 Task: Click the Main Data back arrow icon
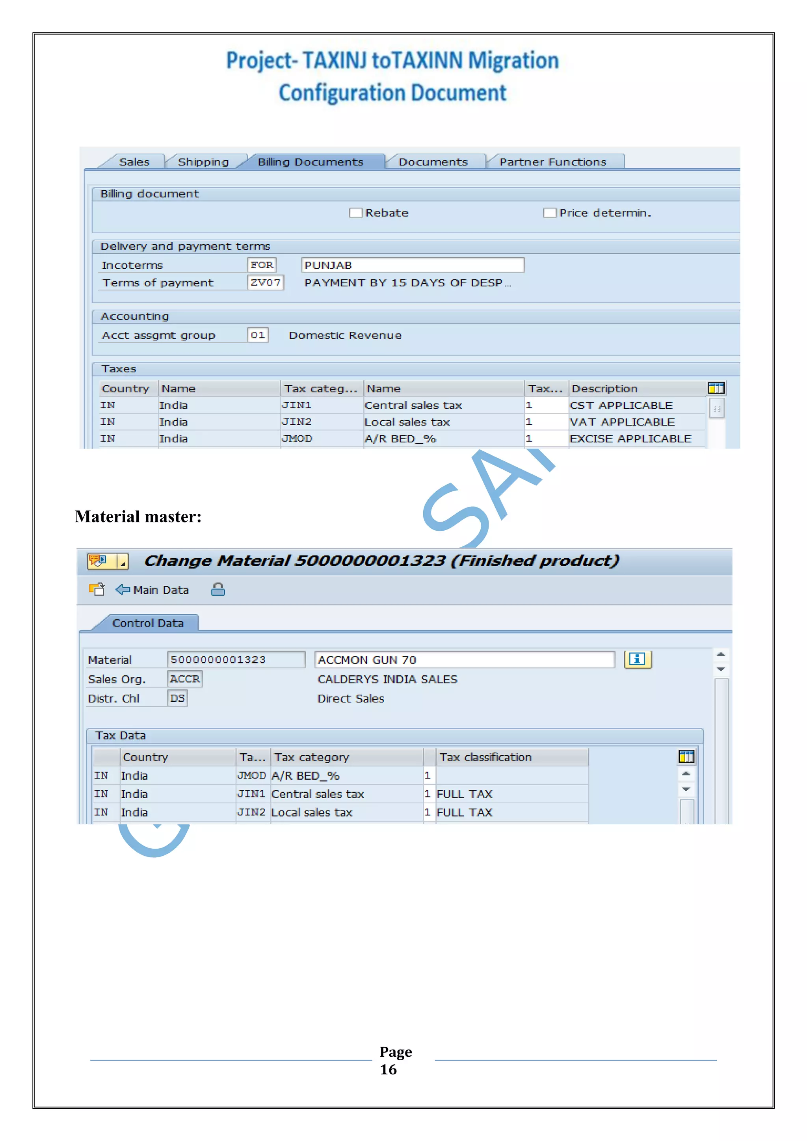click(122, 589)
